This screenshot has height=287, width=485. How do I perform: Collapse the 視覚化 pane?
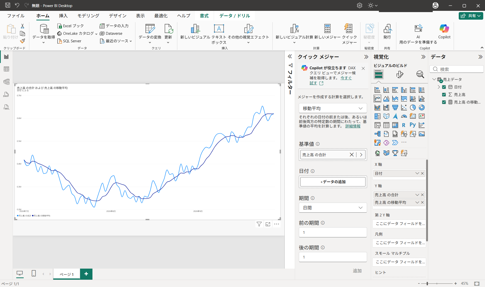point(423,57)
